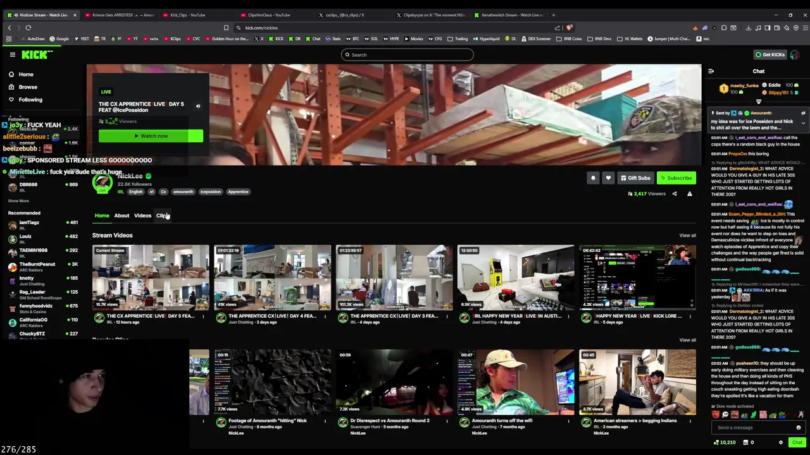Viewport: 810px width, 455px height.
Task: Click the Kick logo
Action: coord(35,55)
